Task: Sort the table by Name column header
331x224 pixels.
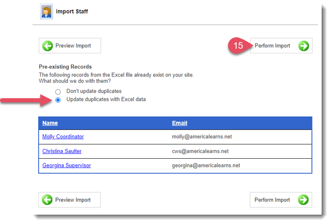Action: pos(50,123)
